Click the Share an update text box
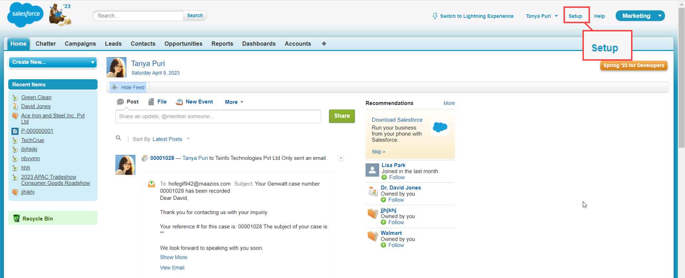The height and width of the screenshot is (278, 685). point(218,116)
